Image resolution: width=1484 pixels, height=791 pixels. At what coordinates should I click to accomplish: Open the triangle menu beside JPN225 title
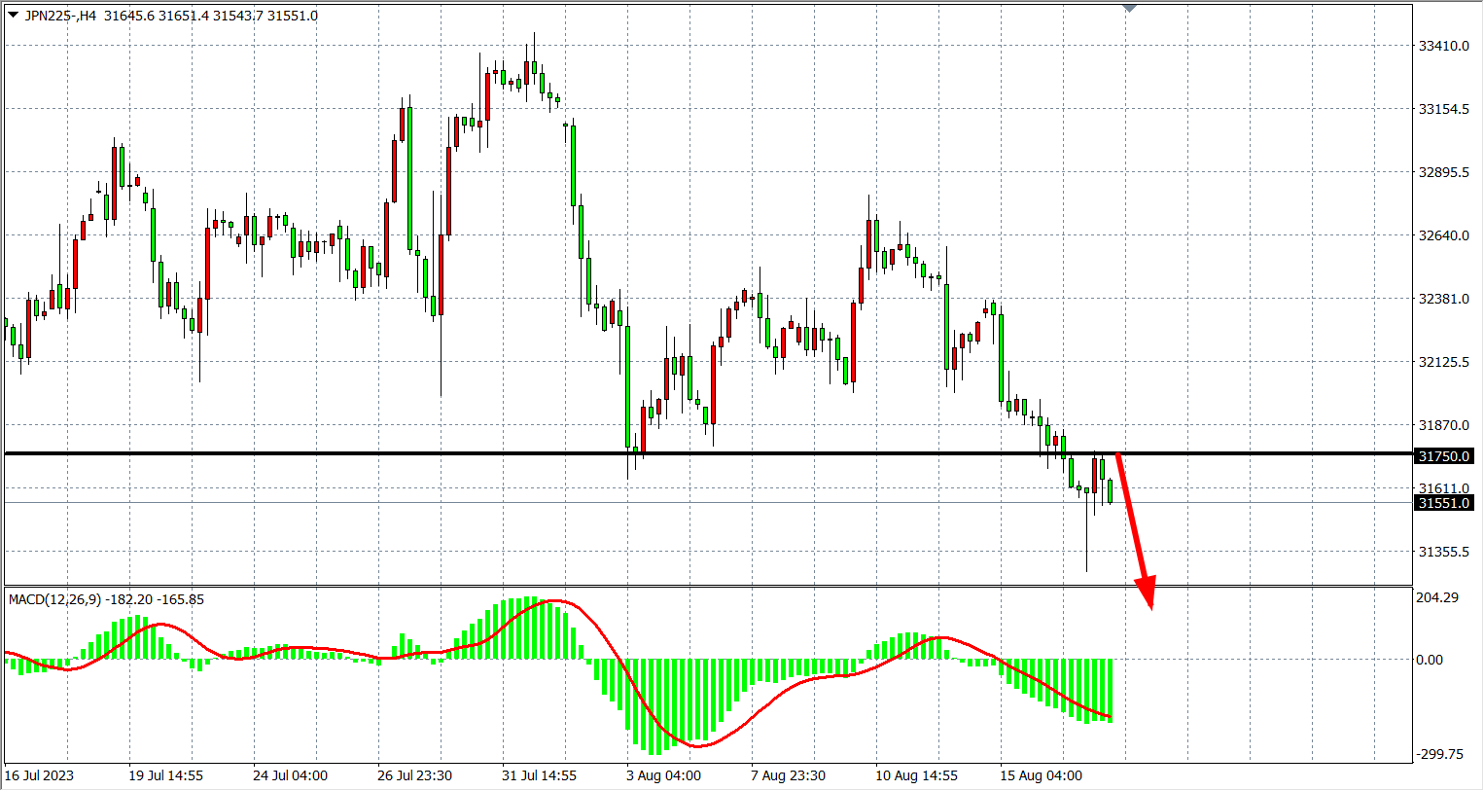click(13, 16)
